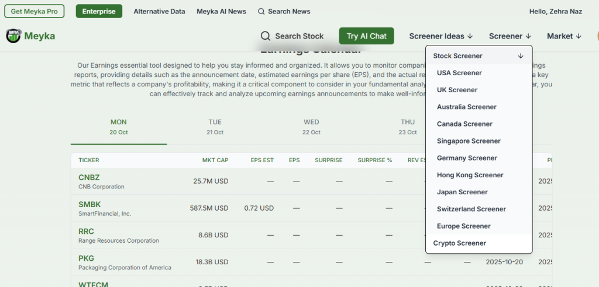Click the Meyka logo icon
This screenshot has width=599, height=287.
tap(13, 36)
